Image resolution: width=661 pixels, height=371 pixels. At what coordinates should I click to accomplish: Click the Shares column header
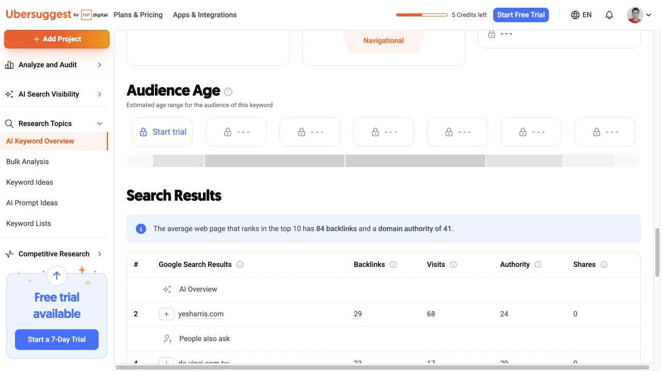584,264
